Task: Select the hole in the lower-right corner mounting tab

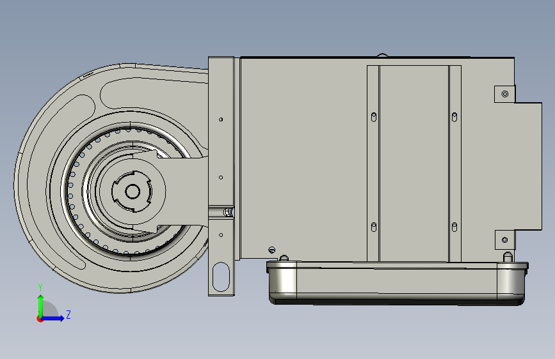Action: [x=504, y=240]
